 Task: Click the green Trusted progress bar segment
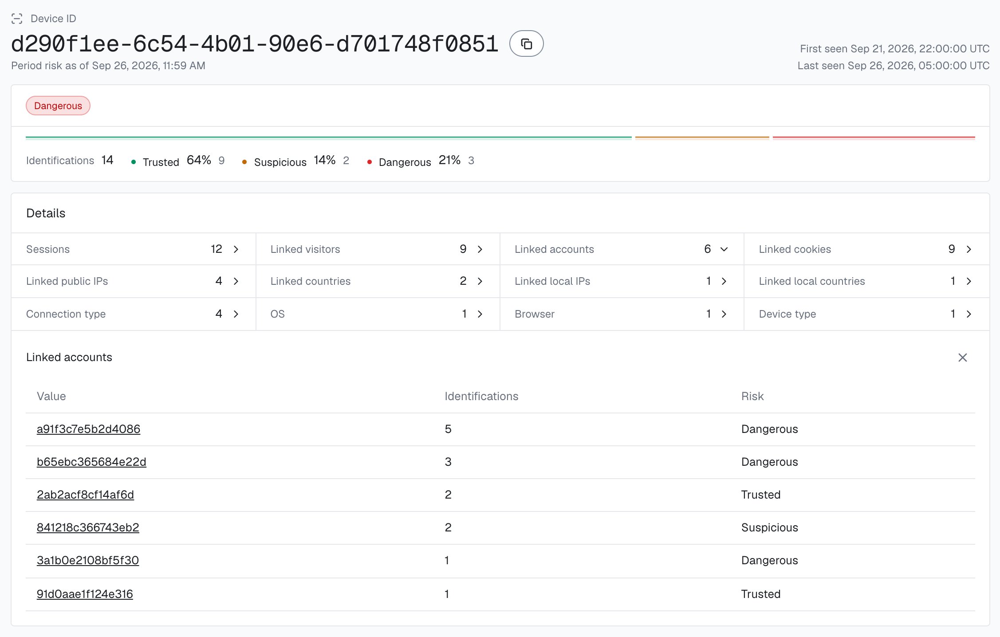[329, 138]
